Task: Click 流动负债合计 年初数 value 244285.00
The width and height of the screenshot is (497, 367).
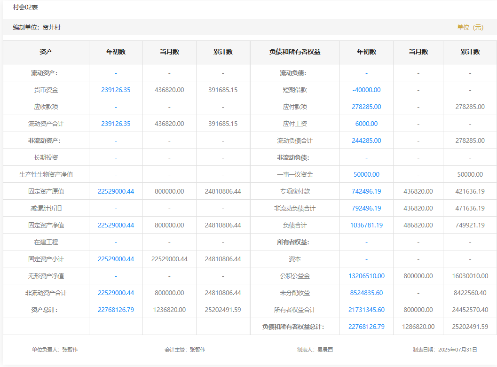Action: 366,141
